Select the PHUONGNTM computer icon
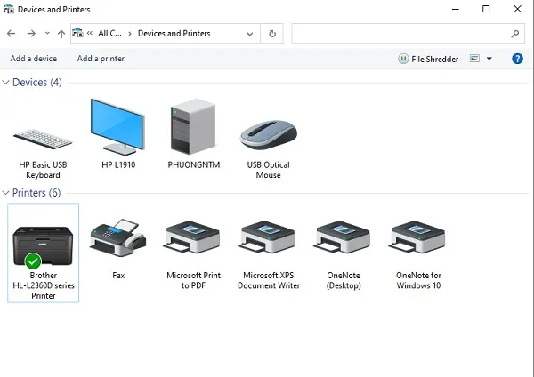This screenshot has height=377, width=534. point(193,129)
